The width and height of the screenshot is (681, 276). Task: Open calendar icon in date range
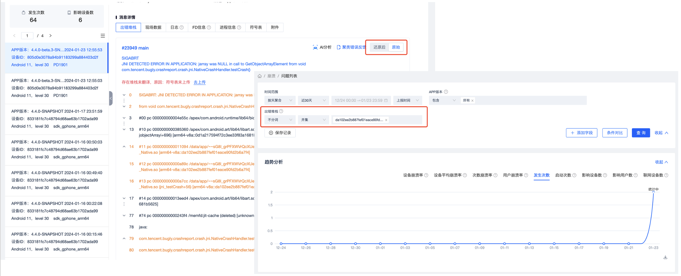point(386,100)
